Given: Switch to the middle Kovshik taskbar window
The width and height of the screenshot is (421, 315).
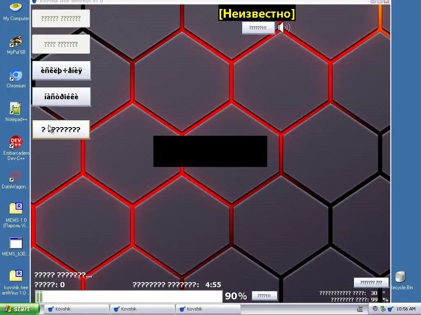Looking at the screenshot, I should [x=142, y=309].
